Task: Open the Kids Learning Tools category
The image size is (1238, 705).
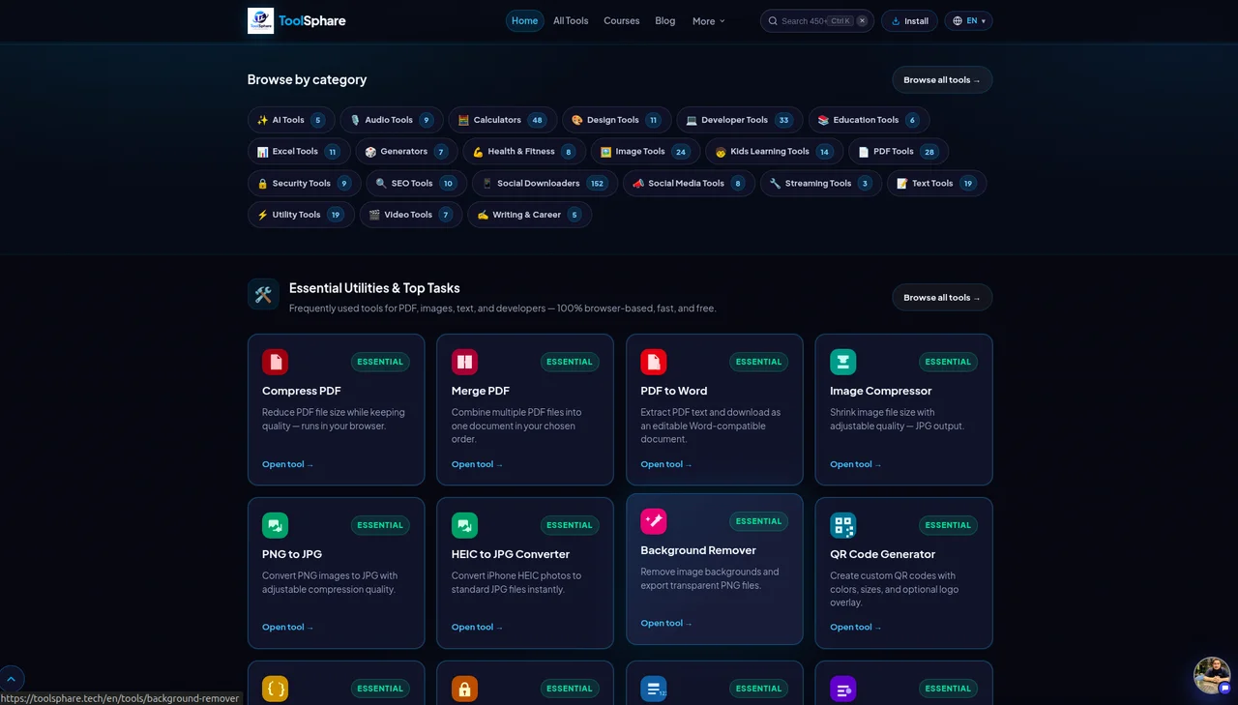Action: [x=774, y=152]
